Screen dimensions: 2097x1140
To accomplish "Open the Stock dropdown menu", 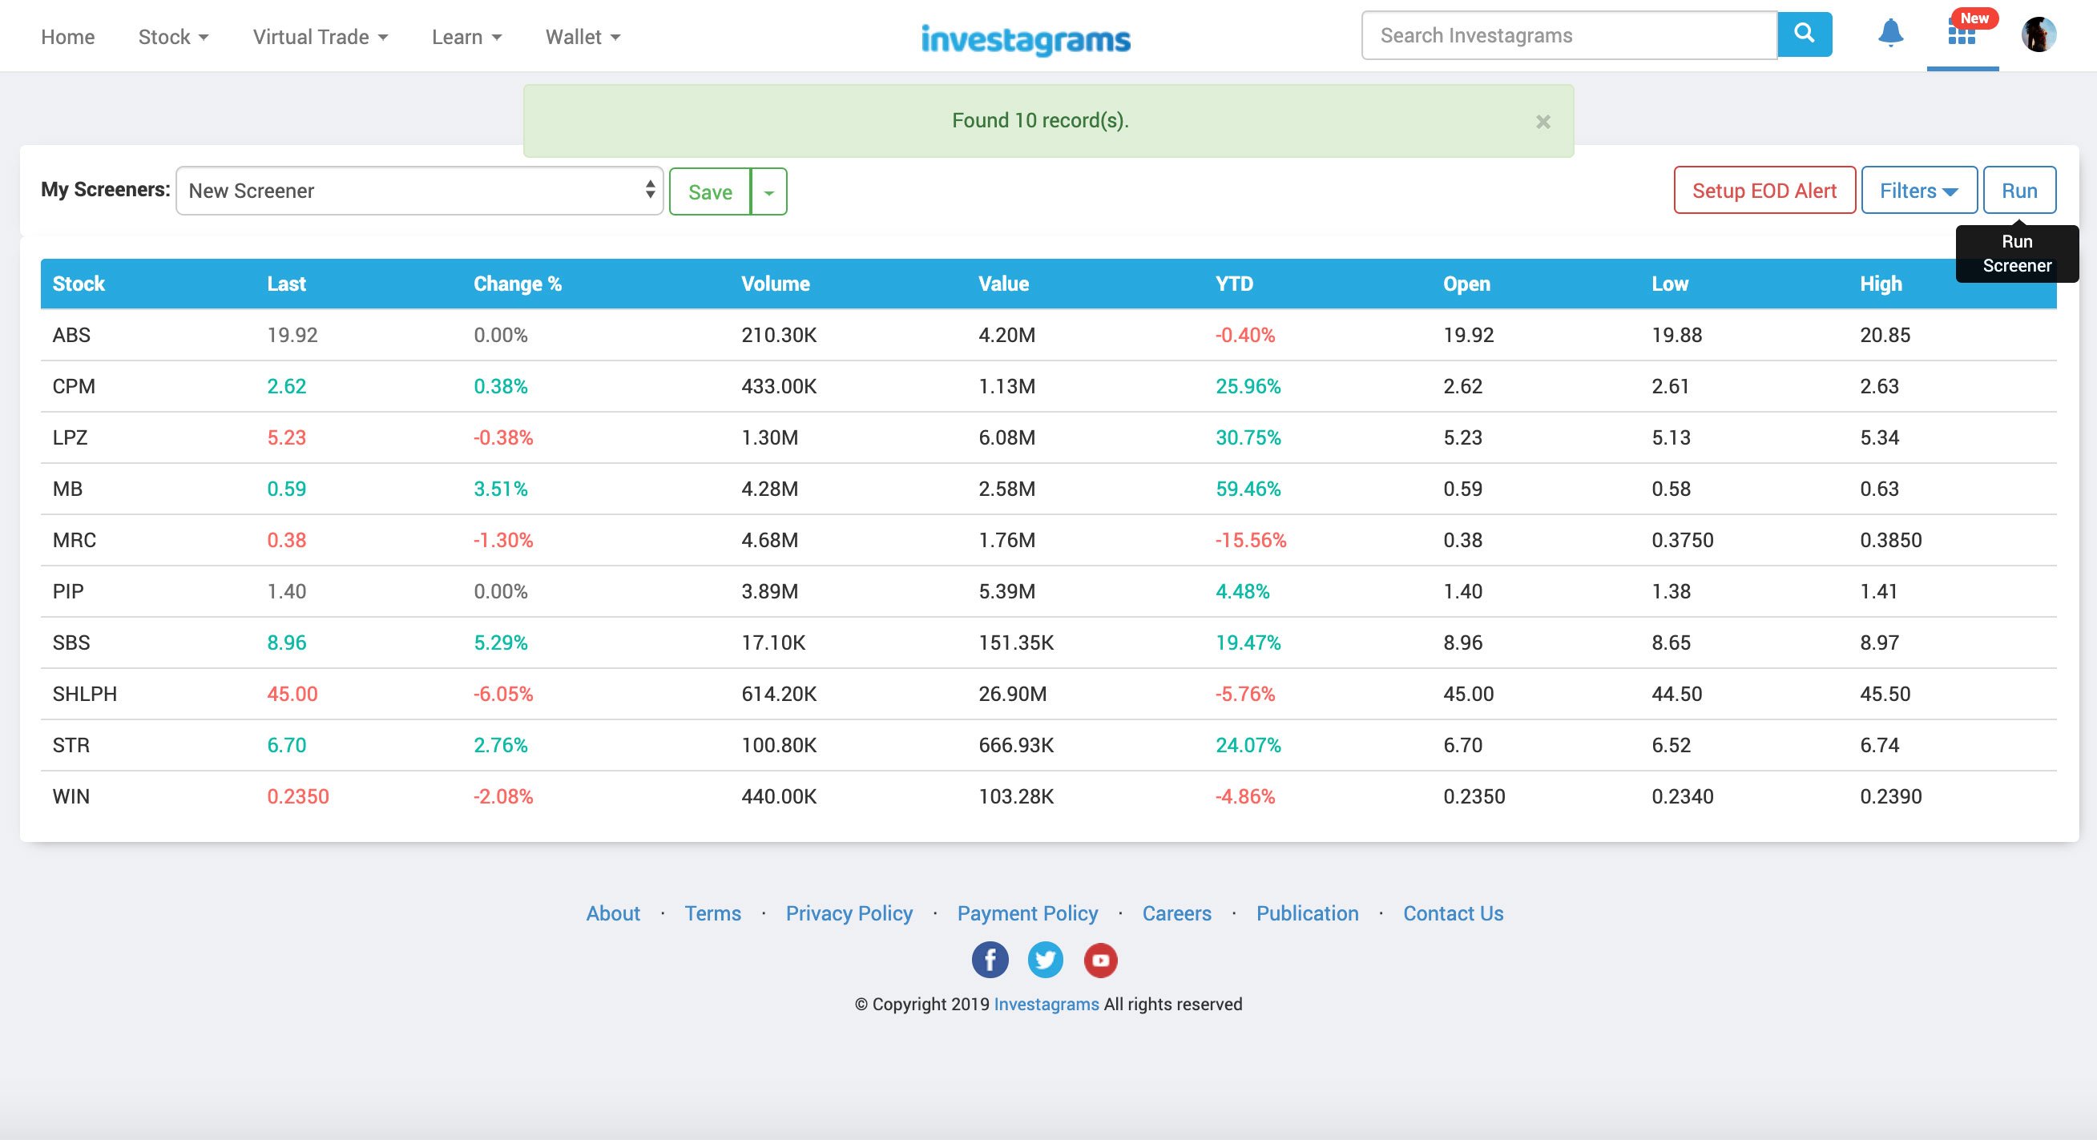I will click(x=173, y=37).
